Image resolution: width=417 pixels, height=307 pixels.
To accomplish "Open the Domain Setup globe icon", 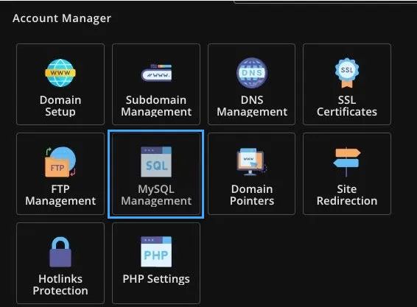I will [60, 73].
